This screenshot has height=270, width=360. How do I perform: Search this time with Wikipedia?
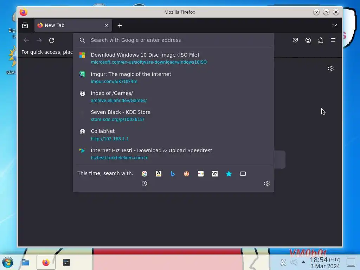[x=215, y=174]
